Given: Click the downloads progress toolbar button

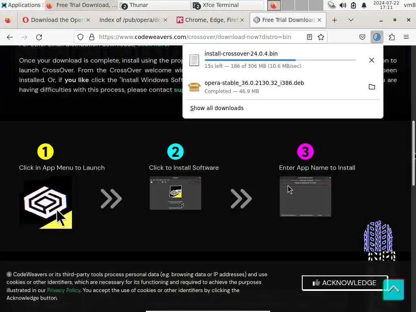Looking at the screenshot, I should 377,37.
